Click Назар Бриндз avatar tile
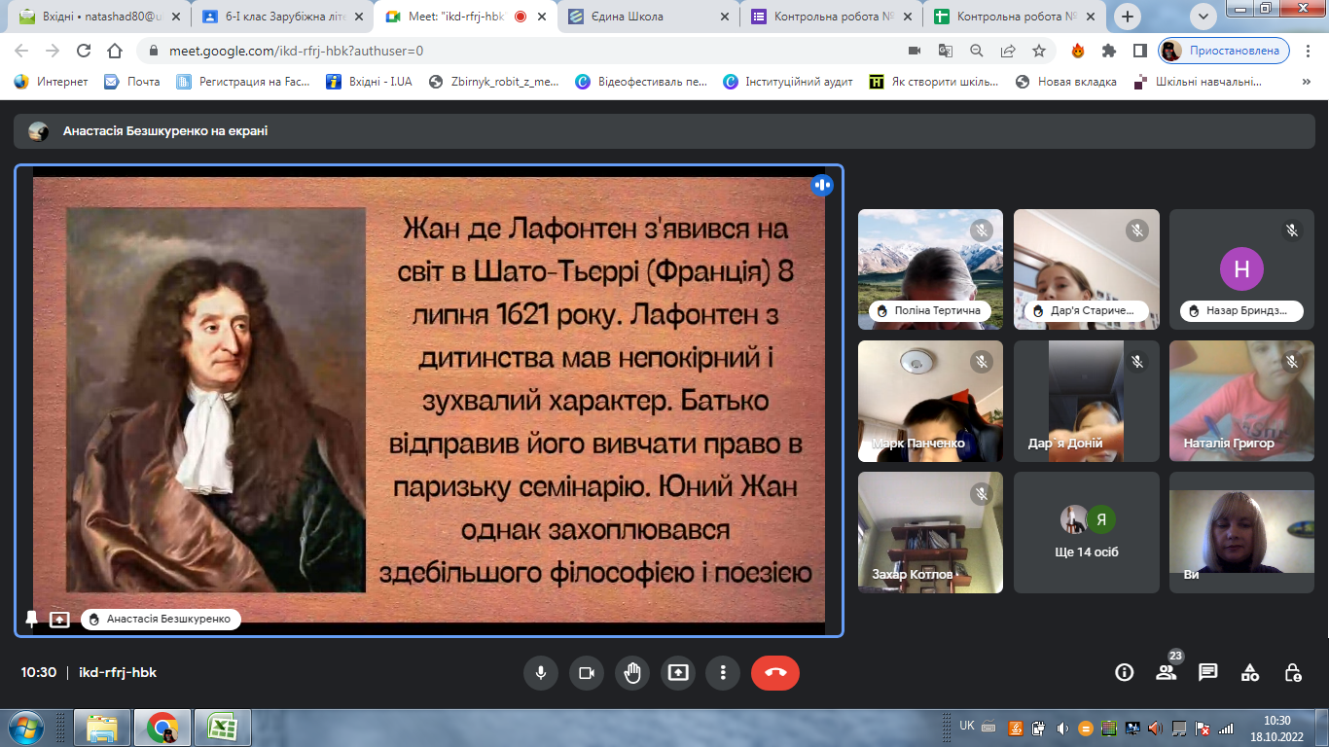 pos(1241,269)
